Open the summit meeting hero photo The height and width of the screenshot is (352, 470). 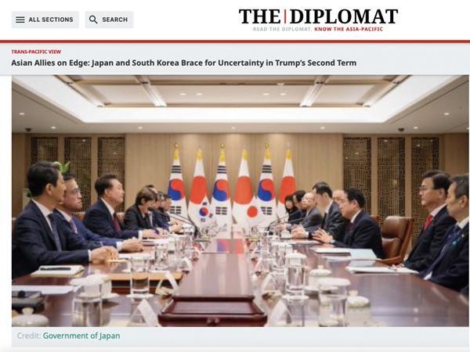coord(240,200)
